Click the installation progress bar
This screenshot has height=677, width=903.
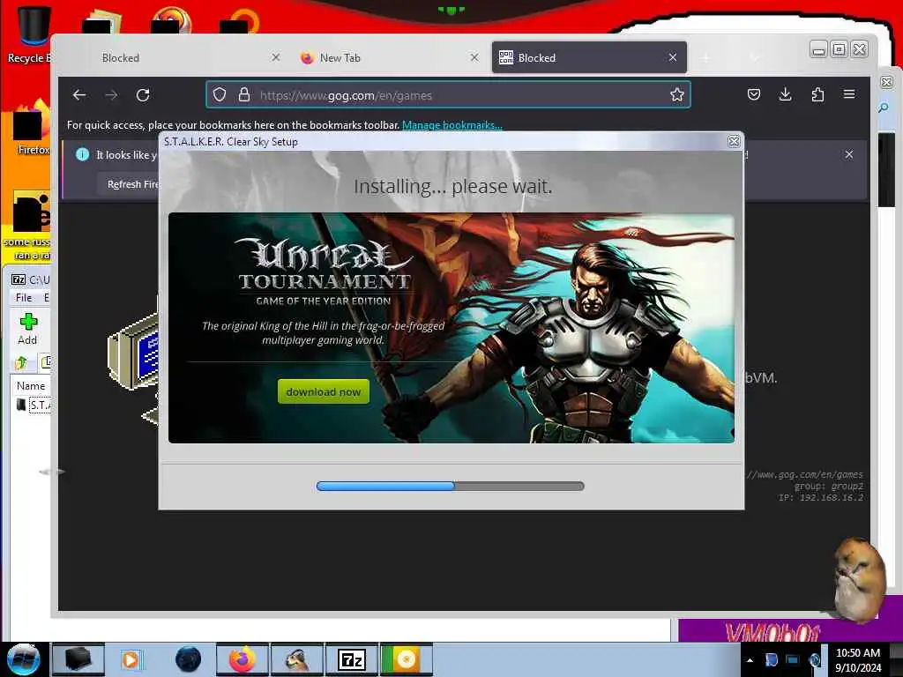point(451,487)
